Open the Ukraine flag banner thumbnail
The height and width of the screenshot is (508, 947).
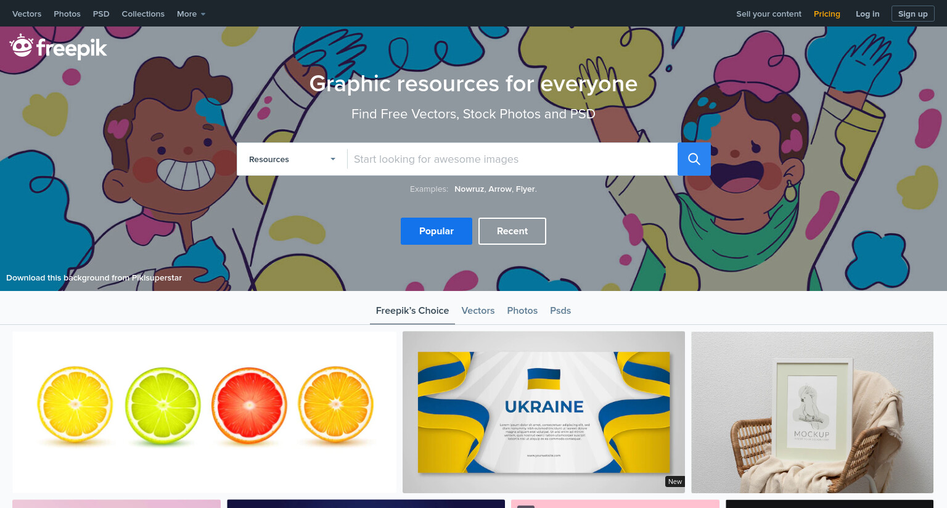(544, 412)
